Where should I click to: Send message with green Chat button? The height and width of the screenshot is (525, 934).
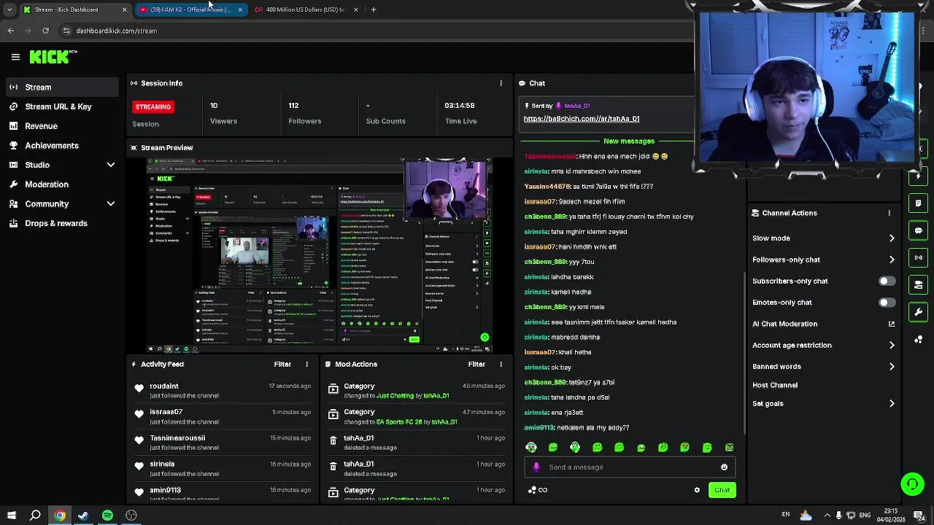pyautogui.click(x=722, y=490)
